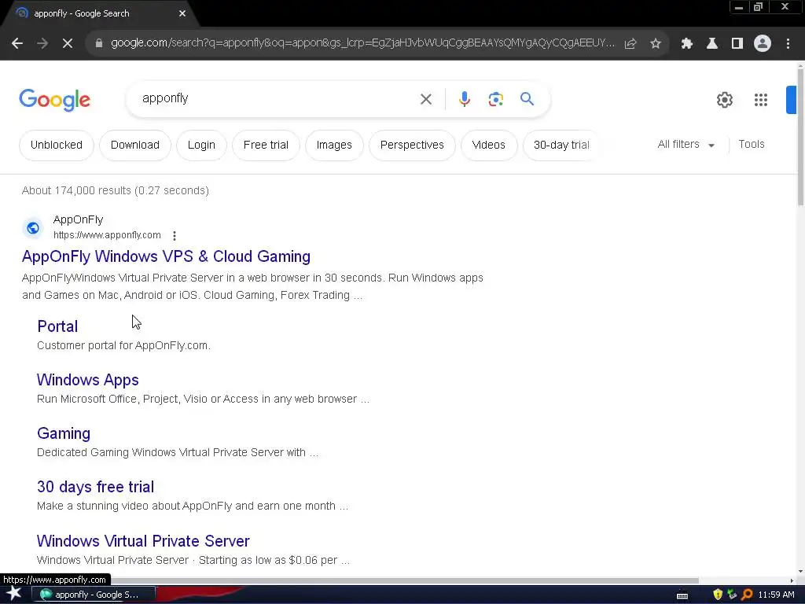Expand the All filters dropdown

(x=686, y=145)
